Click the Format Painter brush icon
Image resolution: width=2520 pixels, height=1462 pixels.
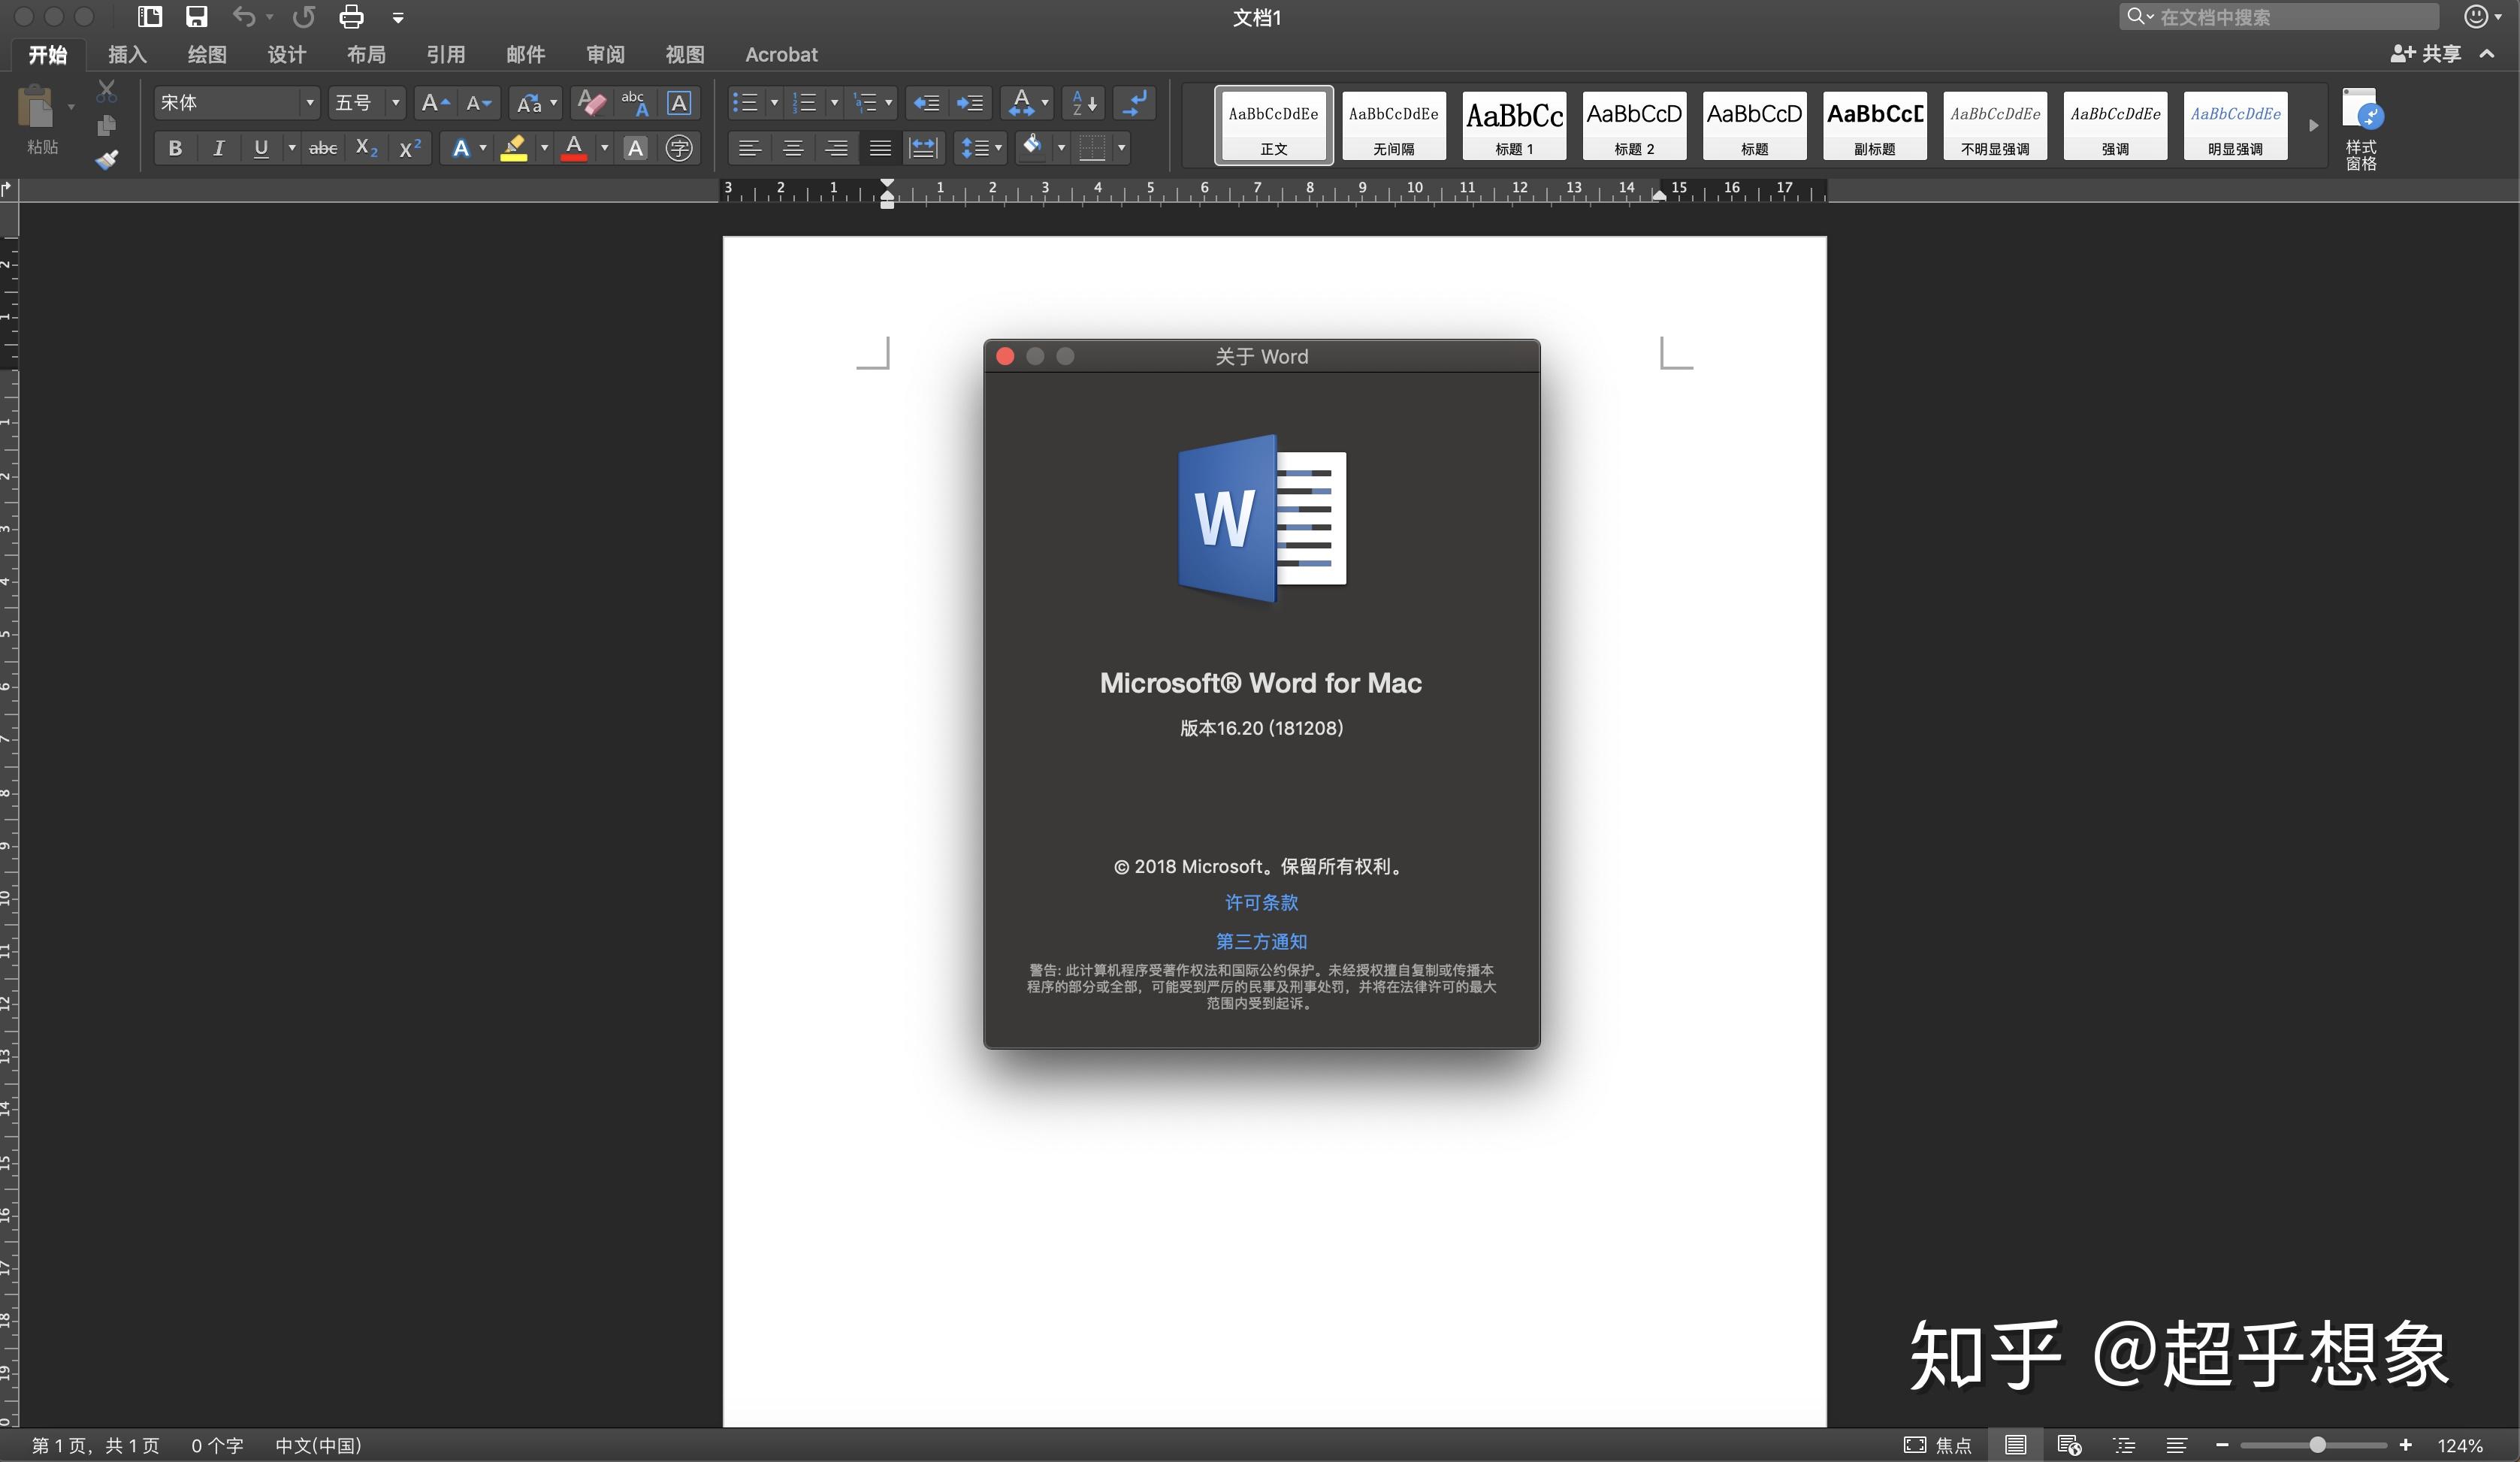tap(107, 159)
